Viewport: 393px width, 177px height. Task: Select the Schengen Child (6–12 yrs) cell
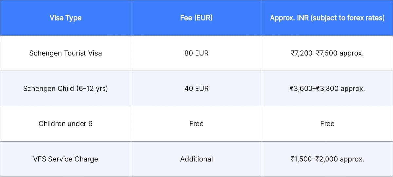coord(65,88)
